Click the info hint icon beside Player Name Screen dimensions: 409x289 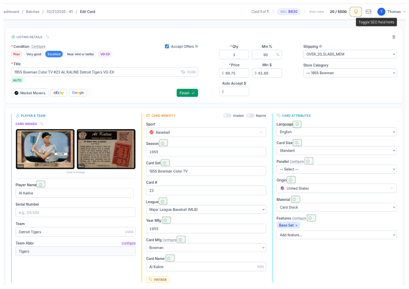[x=41, y=185]
